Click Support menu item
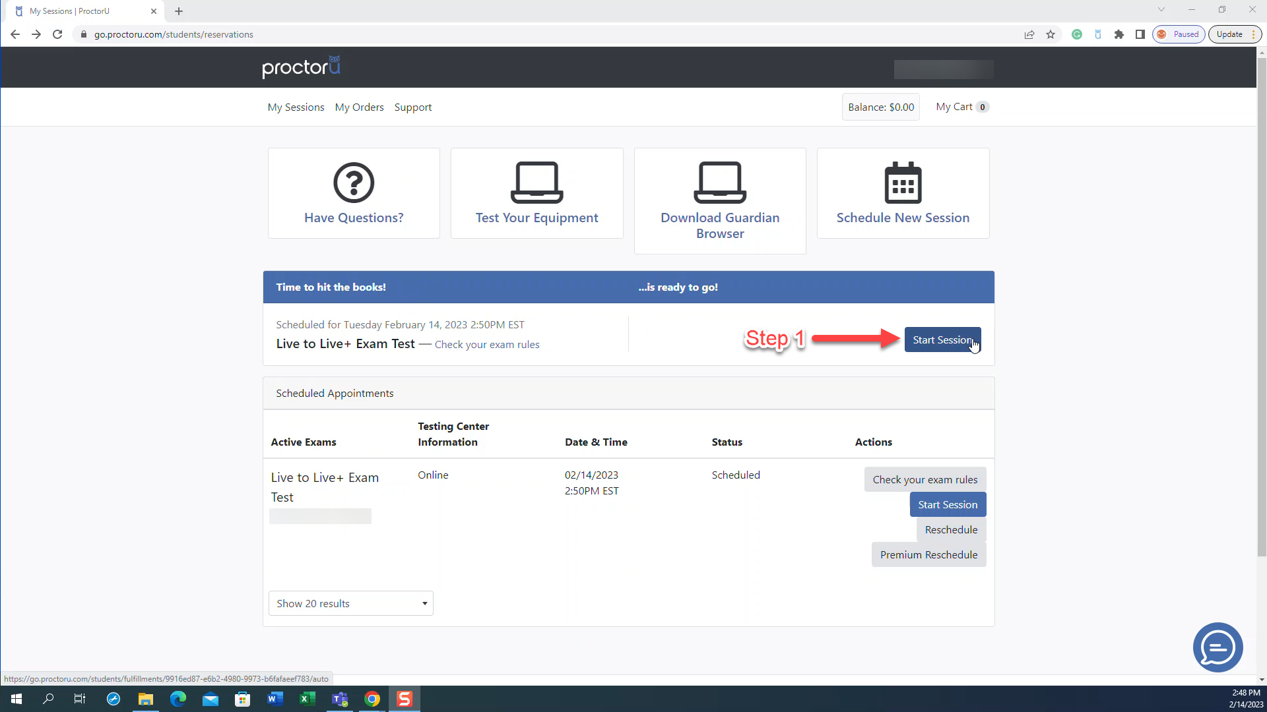Viewport: 1267px width, 712px height. 412,107
